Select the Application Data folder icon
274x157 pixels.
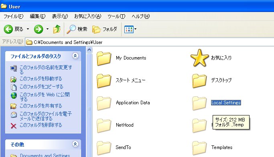point(104,103)
